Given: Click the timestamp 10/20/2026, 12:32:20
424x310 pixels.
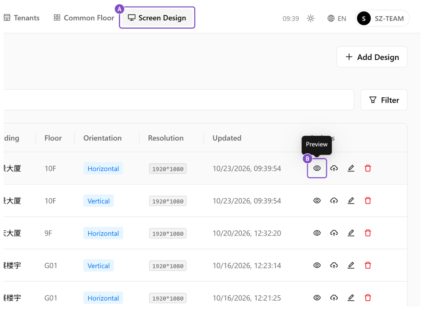Looking at the screenshot, I should point(247,233).
